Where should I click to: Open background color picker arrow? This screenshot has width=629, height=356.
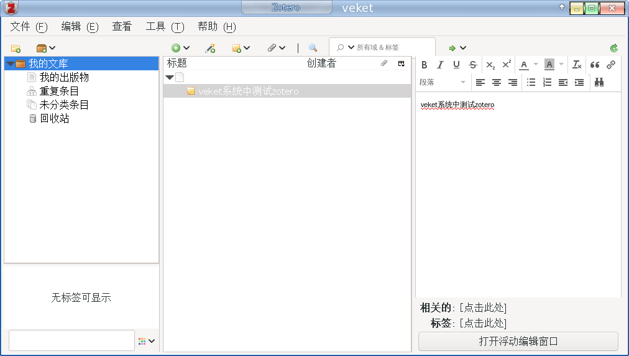(x=561, y=64)
